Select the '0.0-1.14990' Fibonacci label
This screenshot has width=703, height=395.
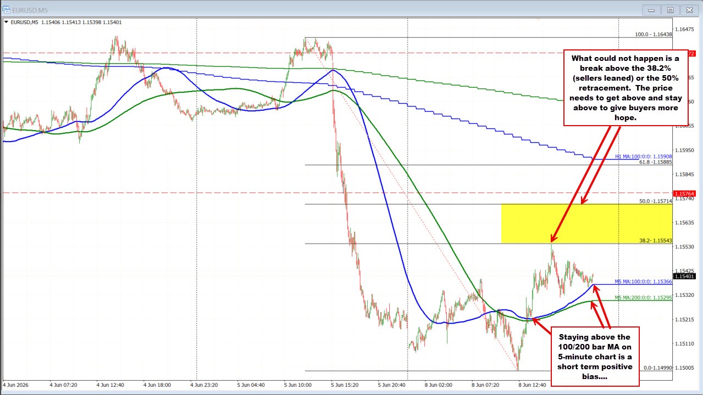657,368
